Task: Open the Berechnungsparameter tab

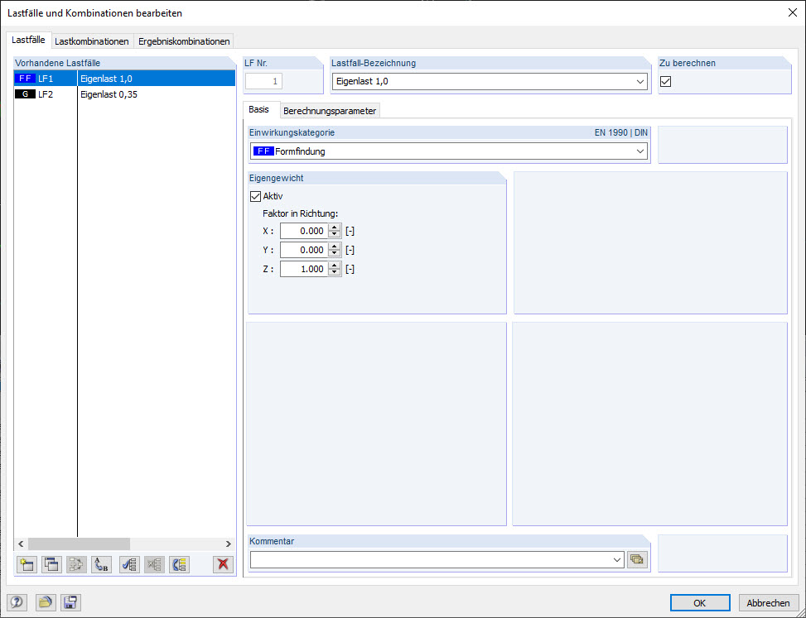Action: coord(330,111)
